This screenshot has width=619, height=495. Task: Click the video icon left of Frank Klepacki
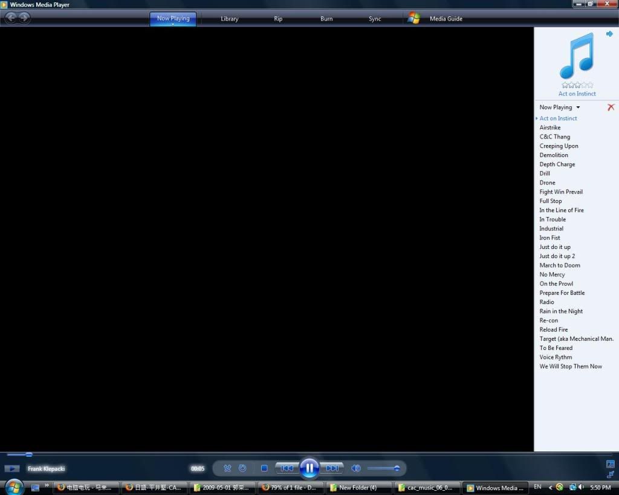point(12,468)
